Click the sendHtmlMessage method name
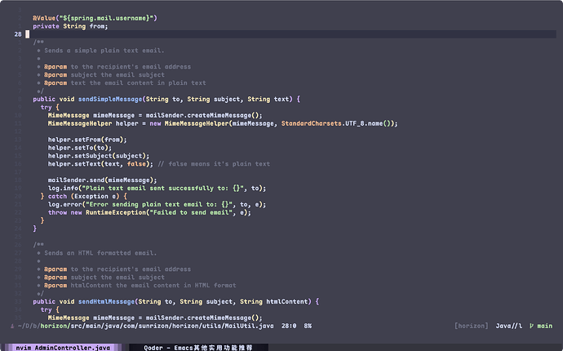Screen dimensions: 563x351 point(106,302)
